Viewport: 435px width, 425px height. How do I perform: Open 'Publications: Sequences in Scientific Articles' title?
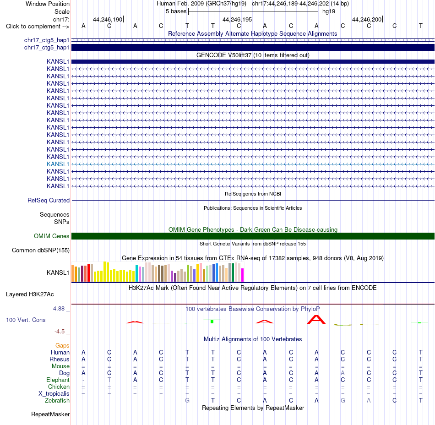[x=253, y=208]
